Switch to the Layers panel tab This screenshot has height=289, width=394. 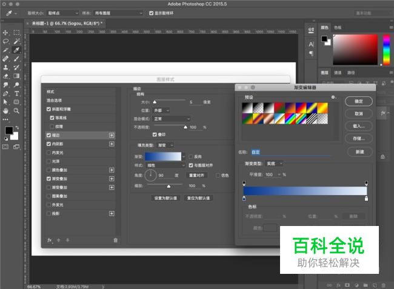pyautogui.click(x=324, y=73)
